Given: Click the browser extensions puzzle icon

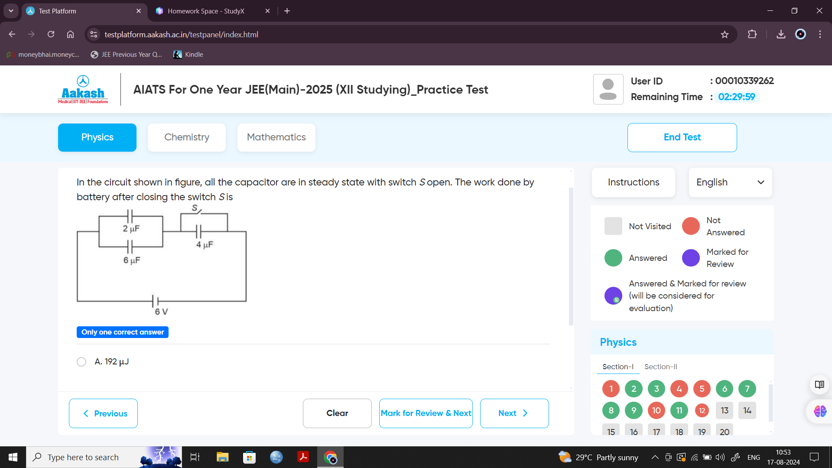Looking at the screenshot, I should pos(752,34).
